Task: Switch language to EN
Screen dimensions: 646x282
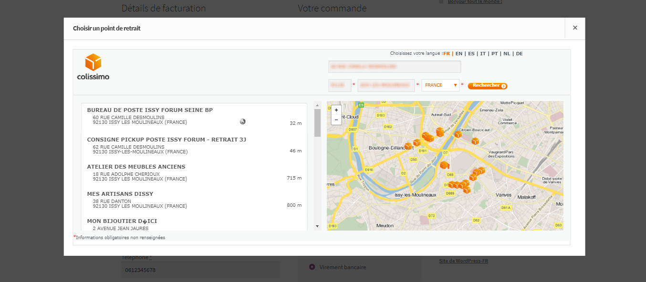Action: point(458,54)
